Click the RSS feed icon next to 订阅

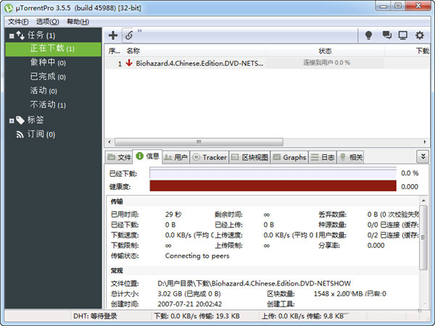click(x=20, y=135)
